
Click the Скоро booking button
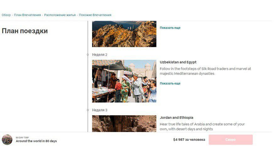point(231,140)
